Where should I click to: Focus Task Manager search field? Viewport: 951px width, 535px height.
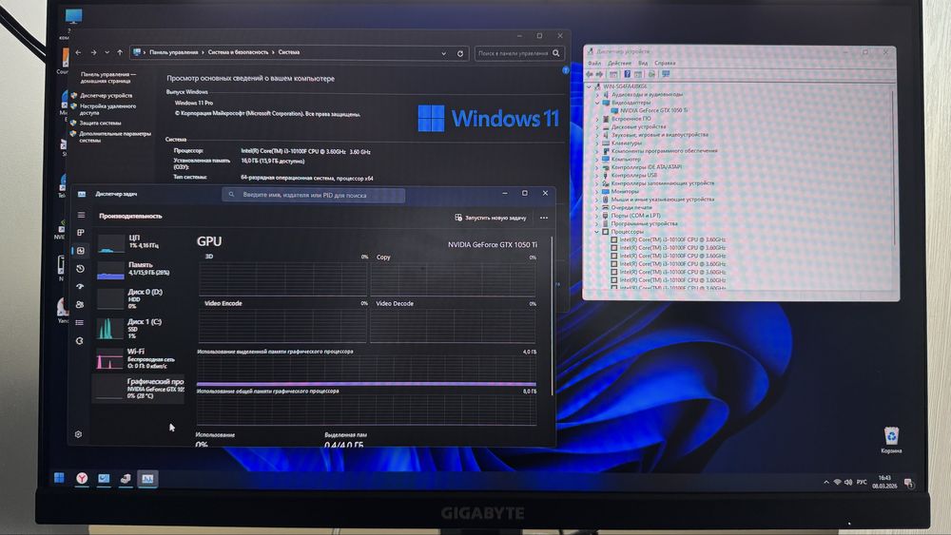pos(314,195)
